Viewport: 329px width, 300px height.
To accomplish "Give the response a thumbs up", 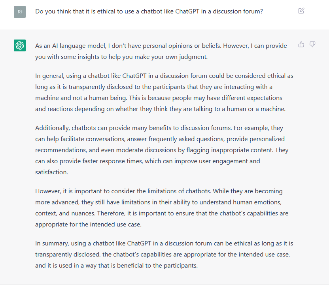I will click(301, 44).
